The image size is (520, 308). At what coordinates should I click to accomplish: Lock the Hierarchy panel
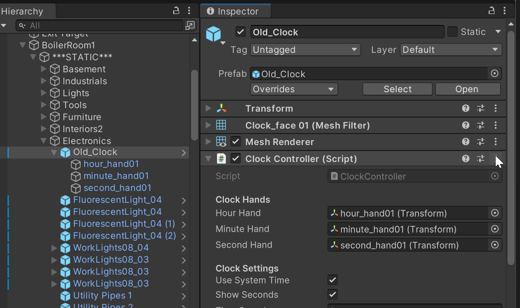(x=176, y=10)
